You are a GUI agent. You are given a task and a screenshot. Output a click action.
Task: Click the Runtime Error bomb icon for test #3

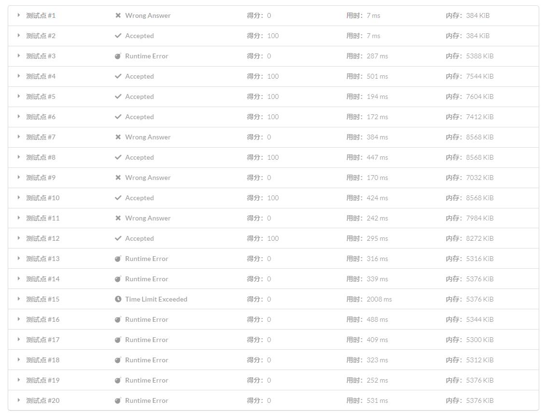point(118,56)
